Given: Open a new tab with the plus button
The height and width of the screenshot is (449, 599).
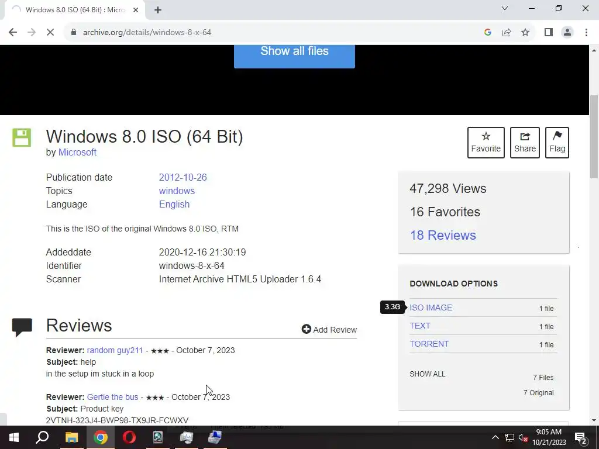Looking at the screenshot, I should pyautogui.click(x=158, y=11).
